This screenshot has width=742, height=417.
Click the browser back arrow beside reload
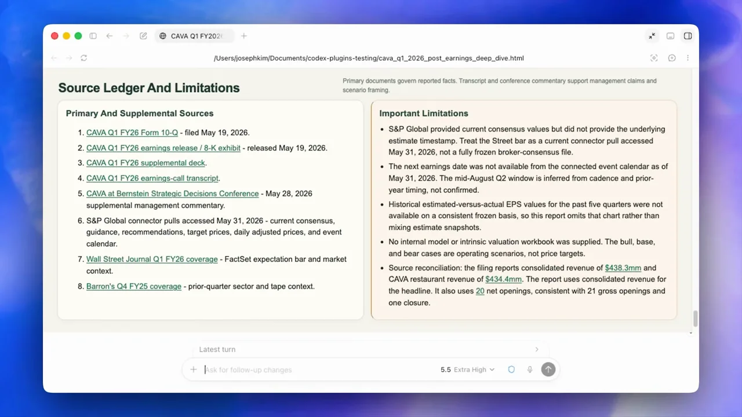54,58
